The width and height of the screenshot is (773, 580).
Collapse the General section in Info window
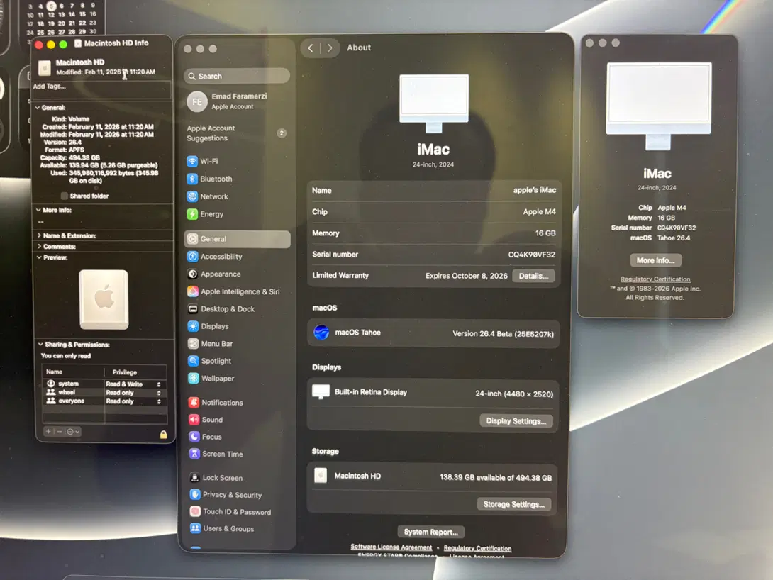pos(38,108)
